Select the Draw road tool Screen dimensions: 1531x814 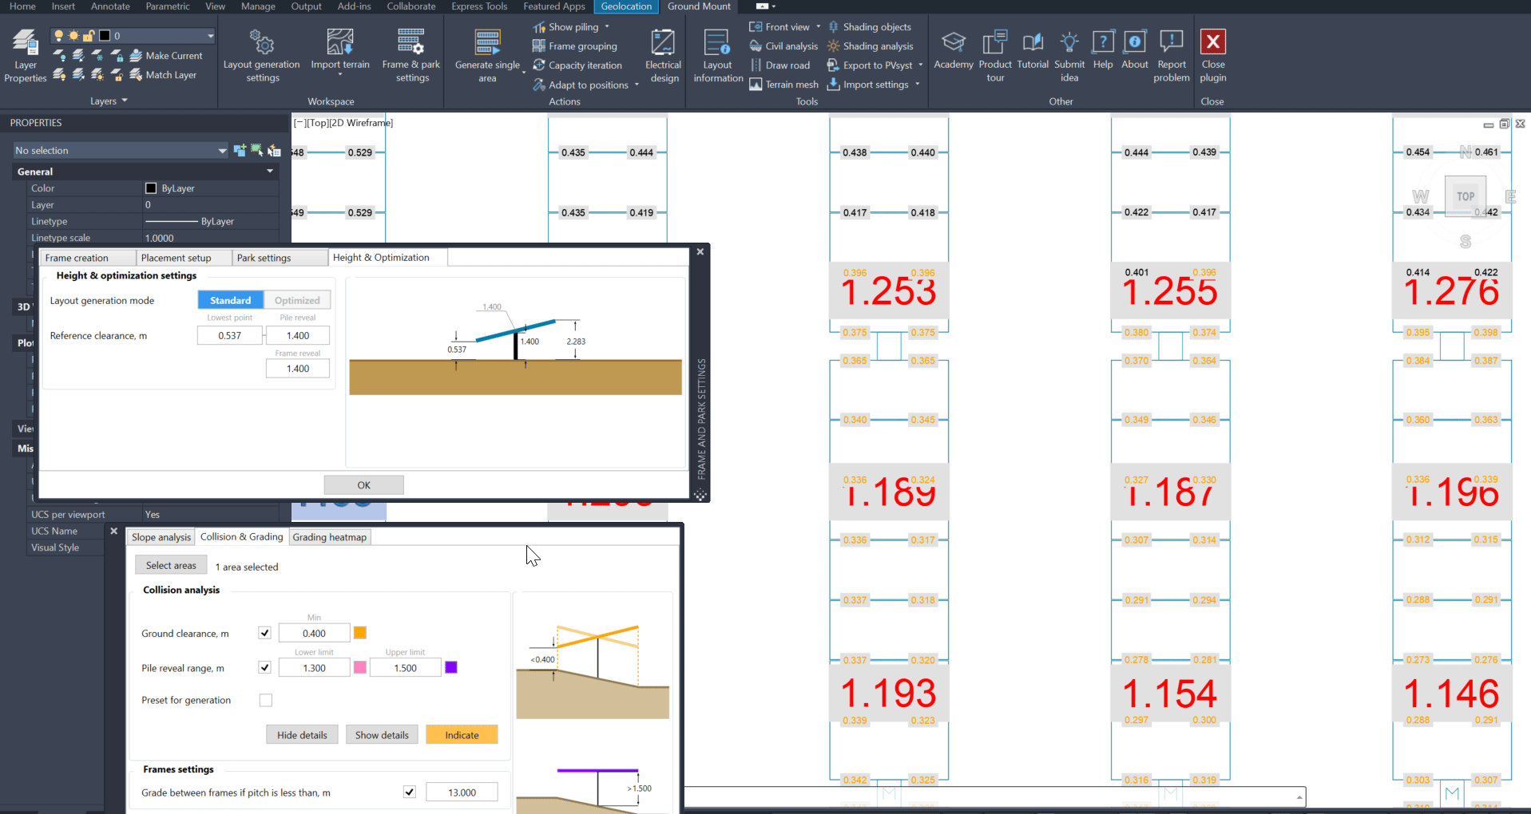779,65
